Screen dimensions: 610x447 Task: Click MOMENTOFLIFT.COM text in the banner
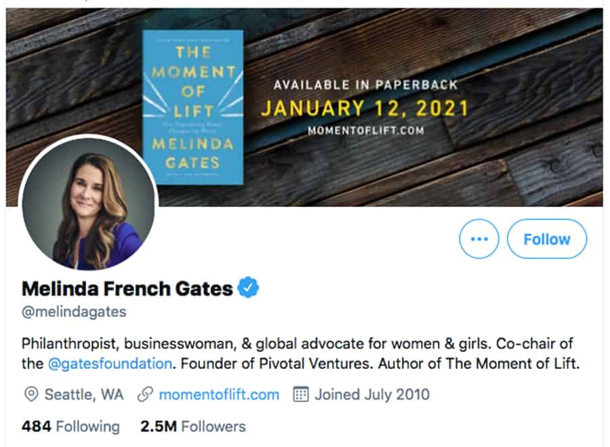[366, 130]
